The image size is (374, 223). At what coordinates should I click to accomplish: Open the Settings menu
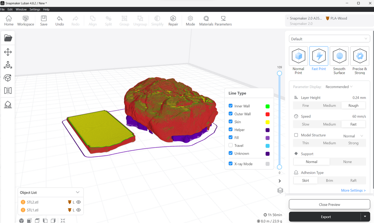pos(35,10)
